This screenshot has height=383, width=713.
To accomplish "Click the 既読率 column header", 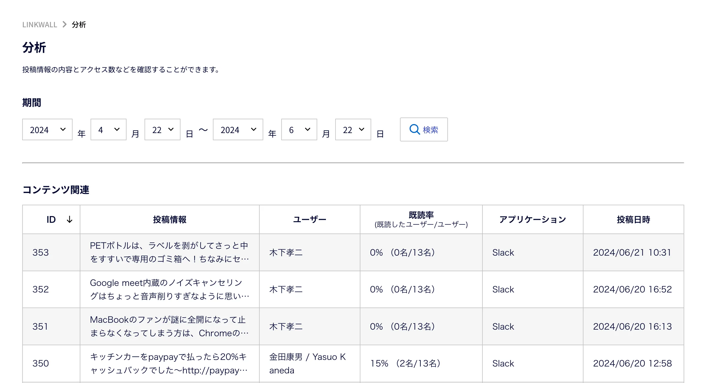I will [x=421, y=220].
